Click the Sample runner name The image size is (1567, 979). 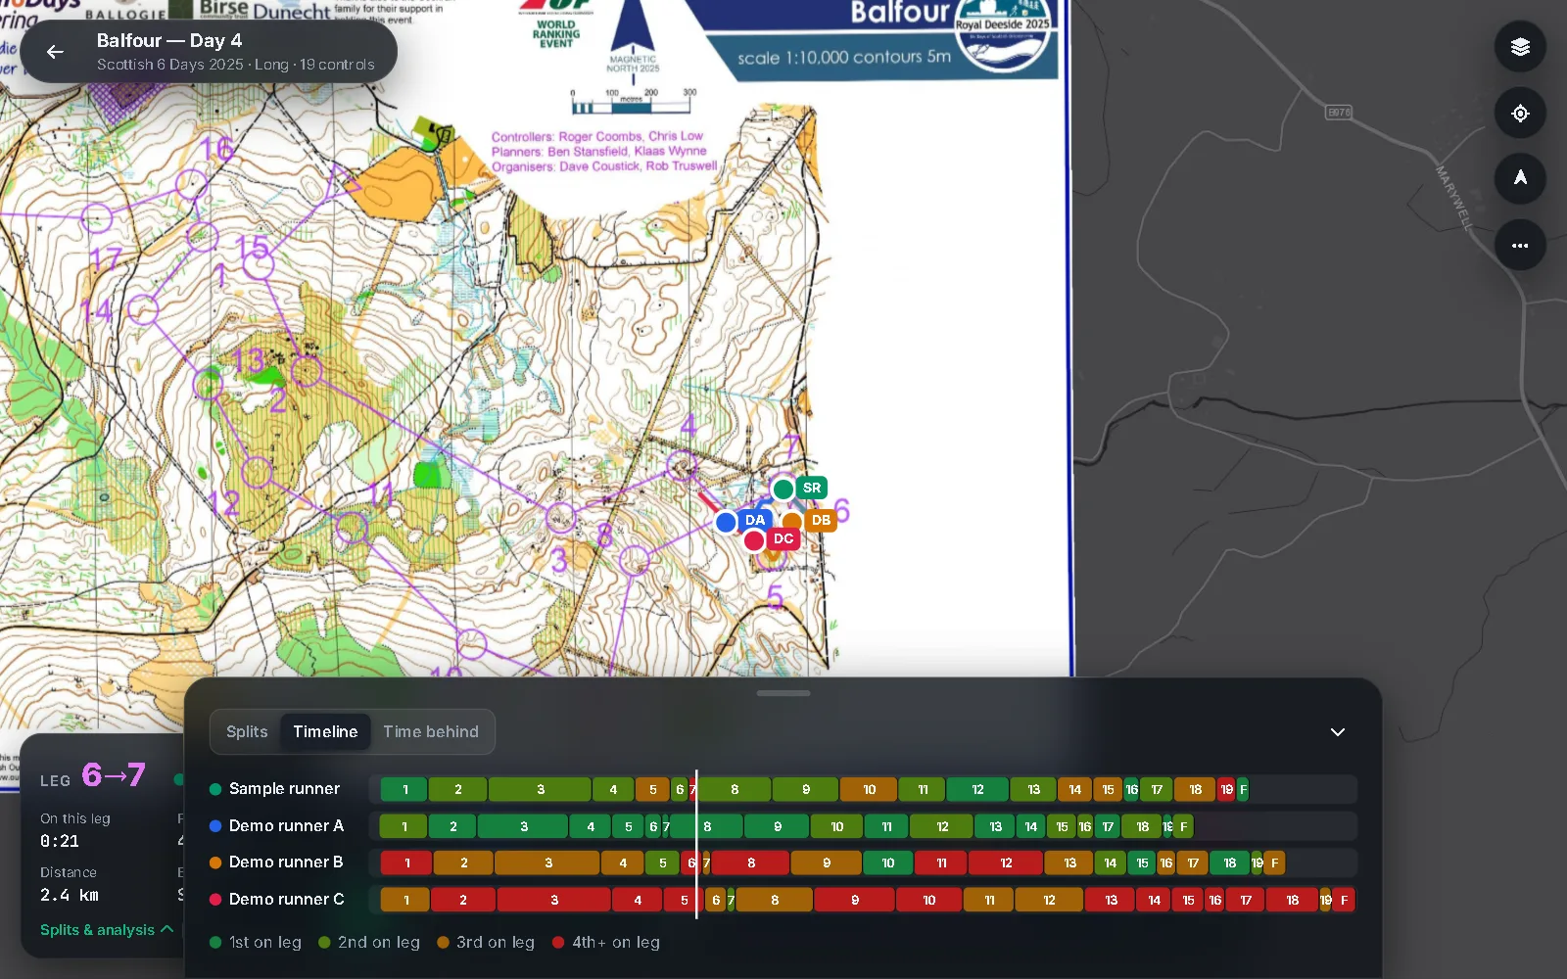[x=284, y=789]
